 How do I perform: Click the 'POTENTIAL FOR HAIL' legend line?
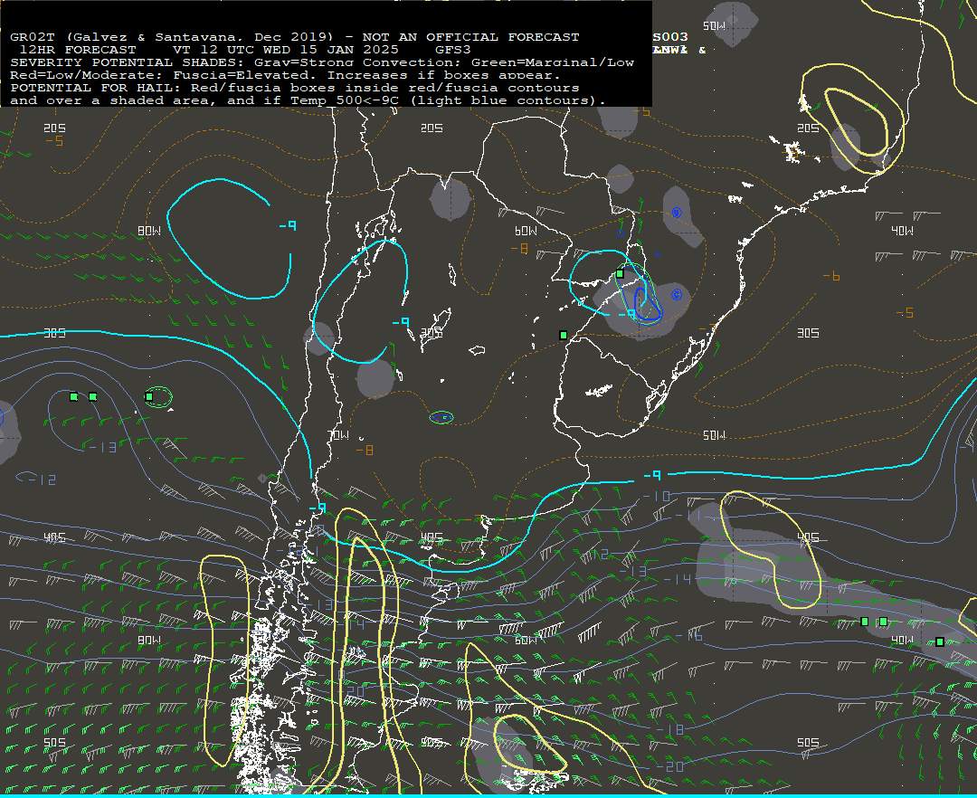click(295, 88)
